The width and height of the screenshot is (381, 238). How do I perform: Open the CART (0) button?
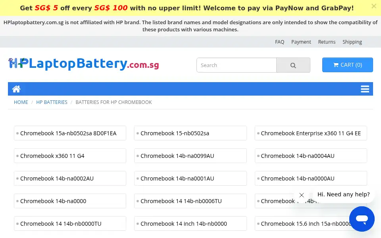(348, 65)
